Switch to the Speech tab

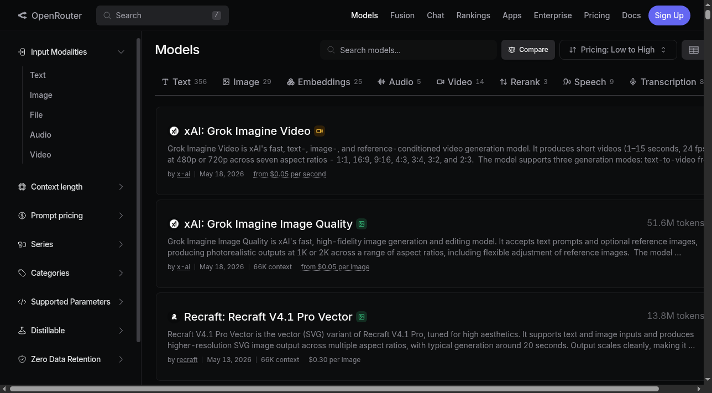[588, 82]
